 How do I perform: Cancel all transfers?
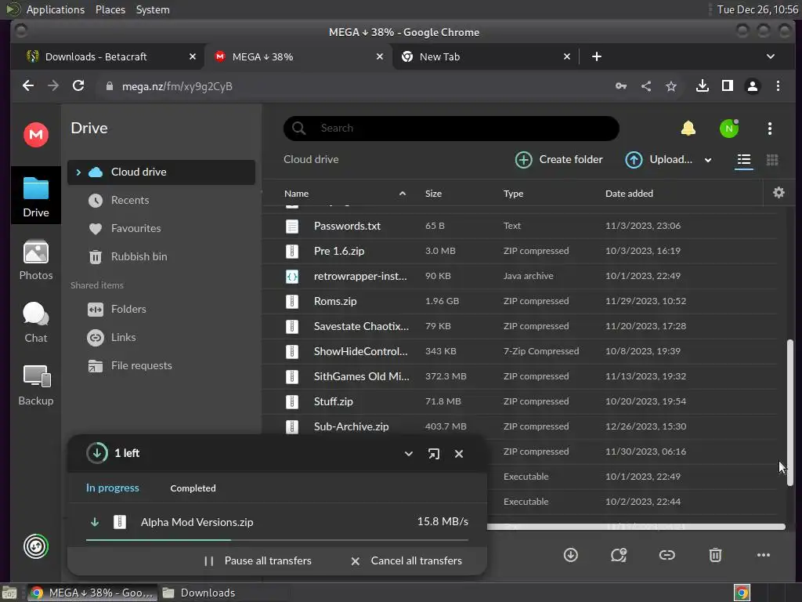coord(406,560)
